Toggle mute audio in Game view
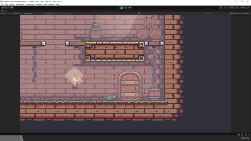This screenshot has width=251, height=141. point(232,13)
